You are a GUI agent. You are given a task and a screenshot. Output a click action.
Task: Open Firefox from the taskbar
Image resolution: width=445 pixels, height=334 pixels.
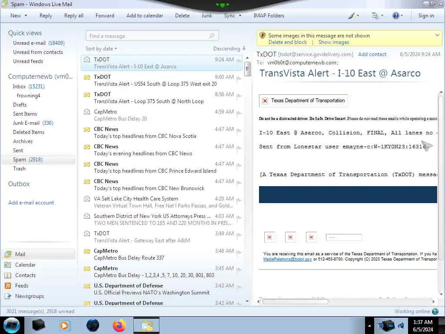(120, 325)
